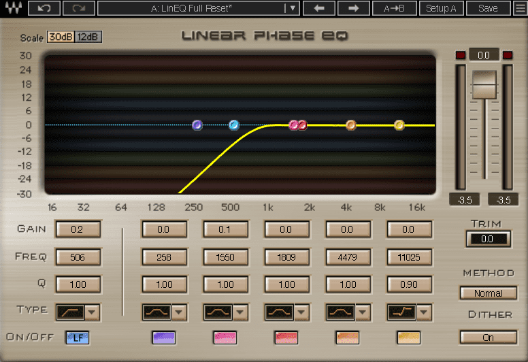The width and height of the screenshot is (528, 362).
Task: Load next preset with right arrow
Action: click(354, 8)
